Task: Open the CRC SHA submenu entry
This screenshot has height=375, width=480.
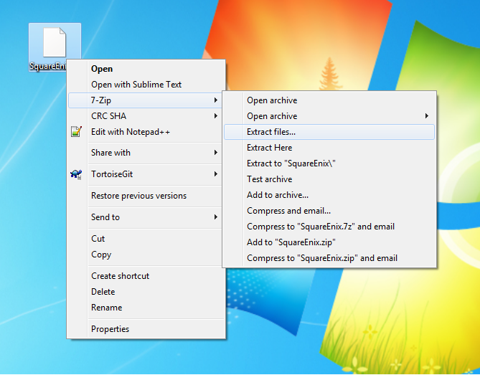Action: point(146,116)
